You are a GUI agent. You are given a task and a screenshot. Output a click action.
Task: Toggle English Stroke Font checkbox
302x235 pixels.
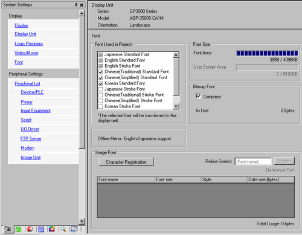click(x=101, y=66)
